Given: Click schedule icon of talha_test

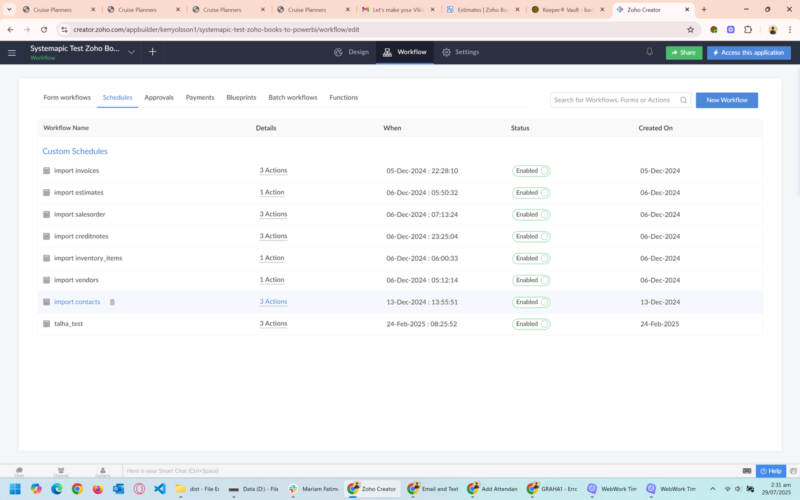Looking at the screenshot, I should coord(46,323).
